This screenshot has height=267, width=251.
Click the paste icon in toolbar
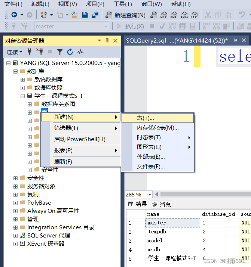coord(228,15)
